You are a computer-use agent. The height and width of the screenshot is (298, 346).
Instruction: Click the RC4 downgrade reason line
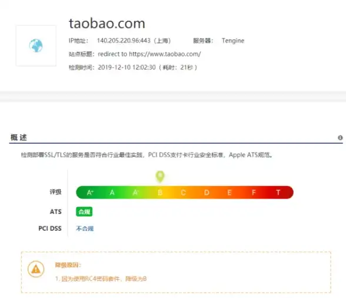click(101, 279)
